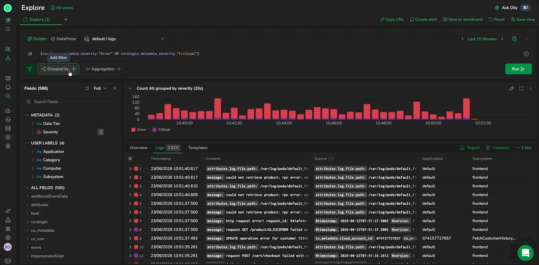Toggle the Critical legend series

161,130
